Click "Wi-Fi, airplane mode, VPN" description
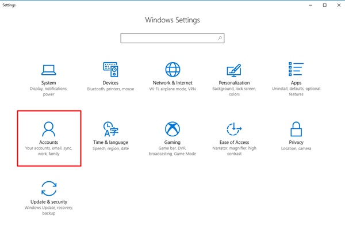345x225 pixels. coord(172,89)
